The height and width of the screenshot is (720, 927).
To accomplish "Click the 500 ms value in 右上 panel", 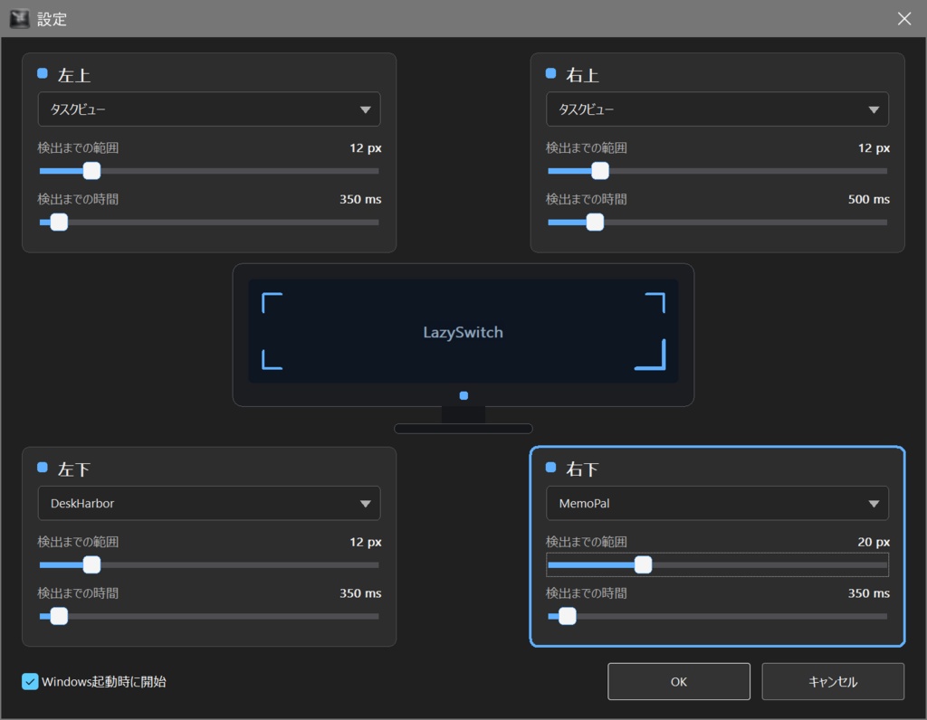I will click(x=868, y=200).
